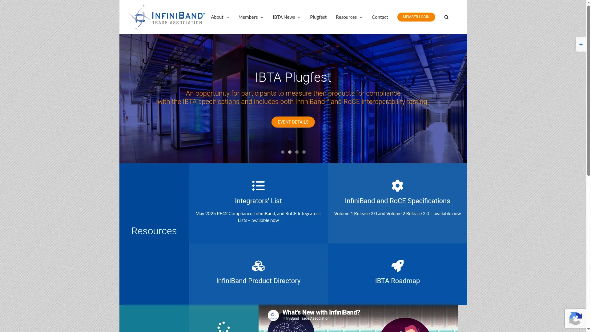Select the fourth slider pagination dot
The height and width of the screenshot is (332, 591).
(304, 152)
